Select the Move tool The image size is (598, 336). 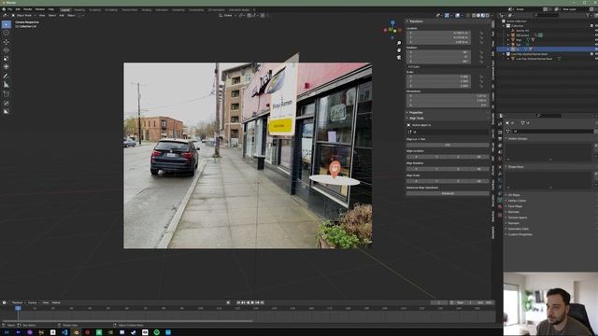(x=7, y=42)
